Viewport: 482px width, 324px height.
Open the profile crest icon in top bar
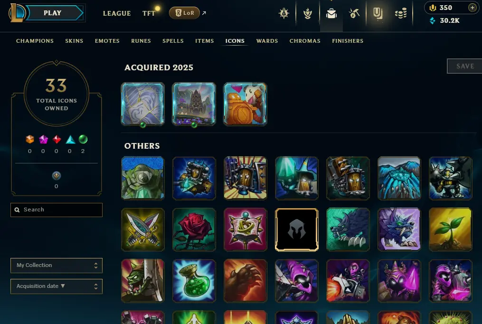click(x=284, y=13)
